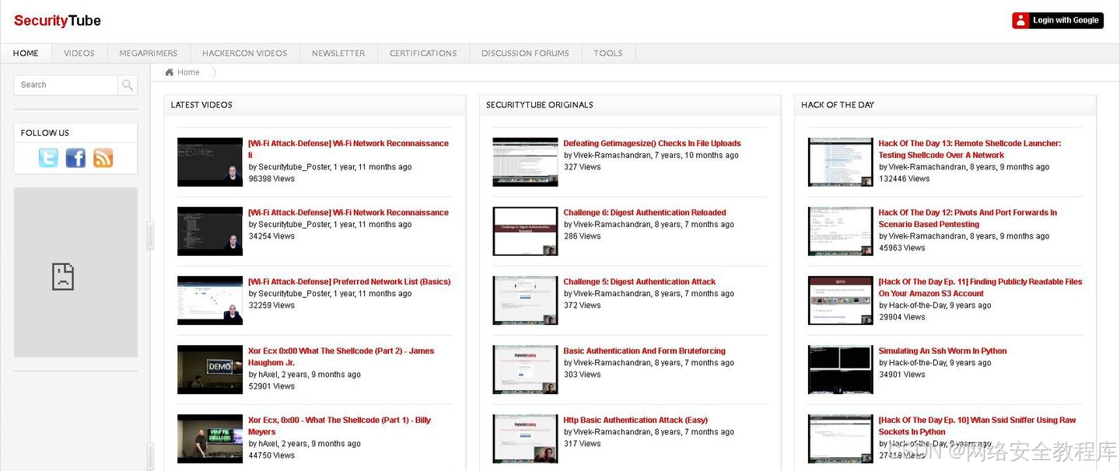Click thumbnail of Wi-Fi Network Reconnaissance Ii
The width and height of the screenshot is (1120, 471).
pos(210,162)
